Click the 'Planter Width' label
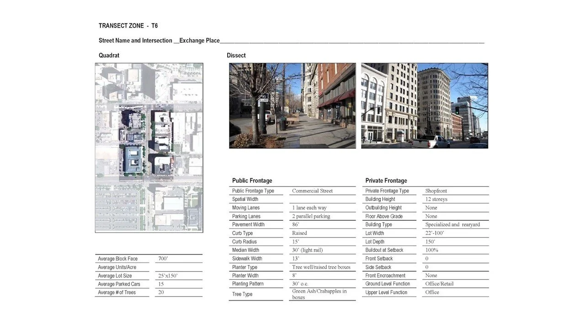 [x=245, y=276]
